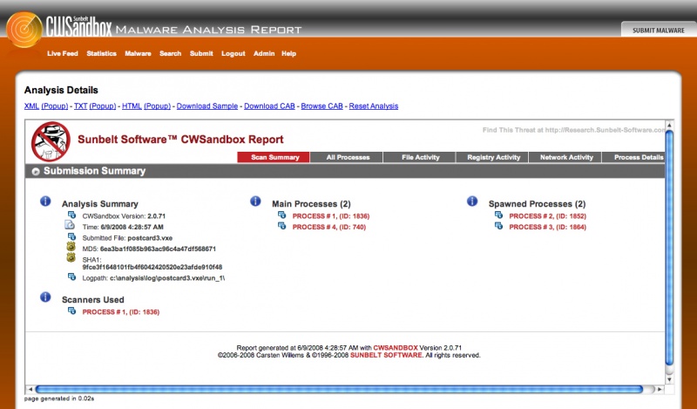Click clock icon next to Time entry
The image size is (697, 409).
(70, 225)
